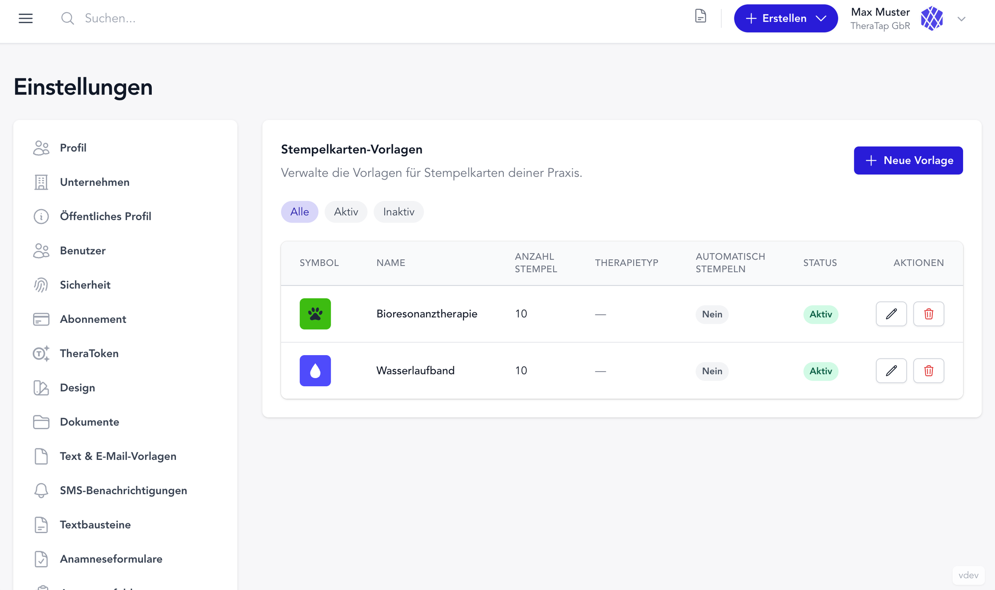Delete the Wasserlaufband template via trash icon
Viewport: 995px width, 590px height.
[x=929, y=371]
